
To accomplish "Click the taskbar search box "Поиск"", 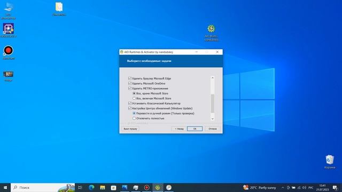I will point(43,187).
